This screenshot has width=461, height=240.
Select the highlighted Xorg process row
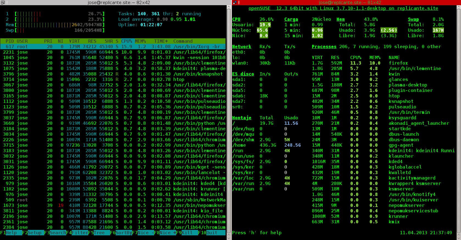[x=113, y=47]
